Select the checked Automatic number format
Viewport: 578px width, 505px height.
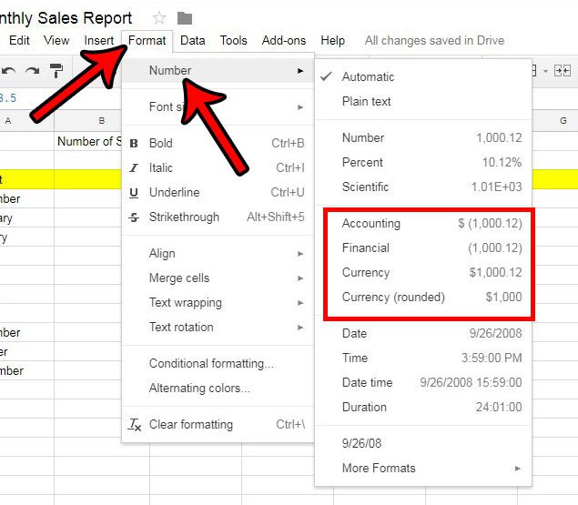(x=368, y=76)
